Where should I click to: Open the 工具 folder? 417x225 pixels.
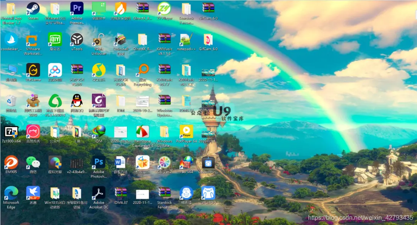tap(77, 132)
